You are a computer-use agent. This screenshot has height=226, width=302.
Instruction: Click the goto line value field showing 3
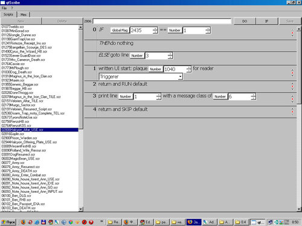click(x=156, y=55)
